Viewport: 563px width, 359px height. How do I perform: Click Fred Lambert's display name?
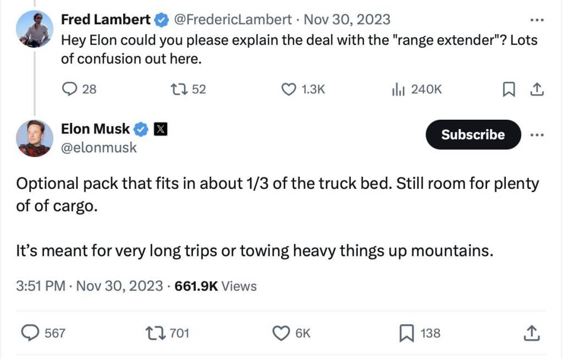(x=106, y=19)
